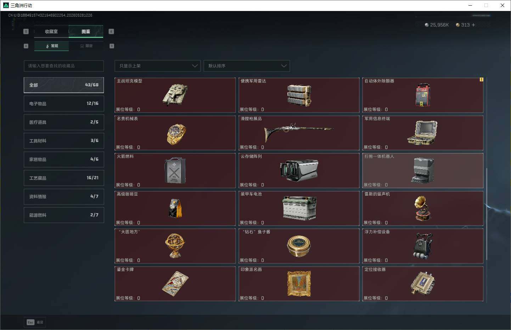The width and height of the screenshot is (511, 330).
Task: Filter by 资料情报 category
Action: [x=64, y=197]
